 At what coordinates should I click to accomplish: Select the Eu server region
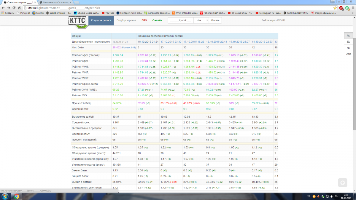pyautogui.click(x=348, y=41)
